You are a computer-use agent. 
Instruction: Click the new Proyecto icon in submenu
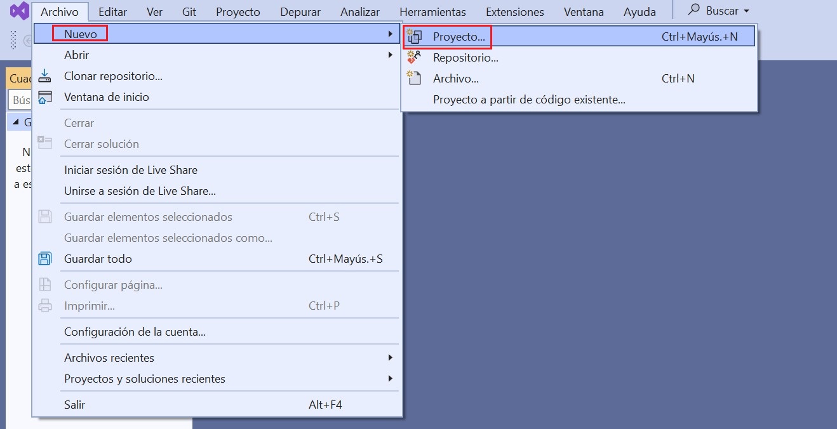(x=415, y=37)
